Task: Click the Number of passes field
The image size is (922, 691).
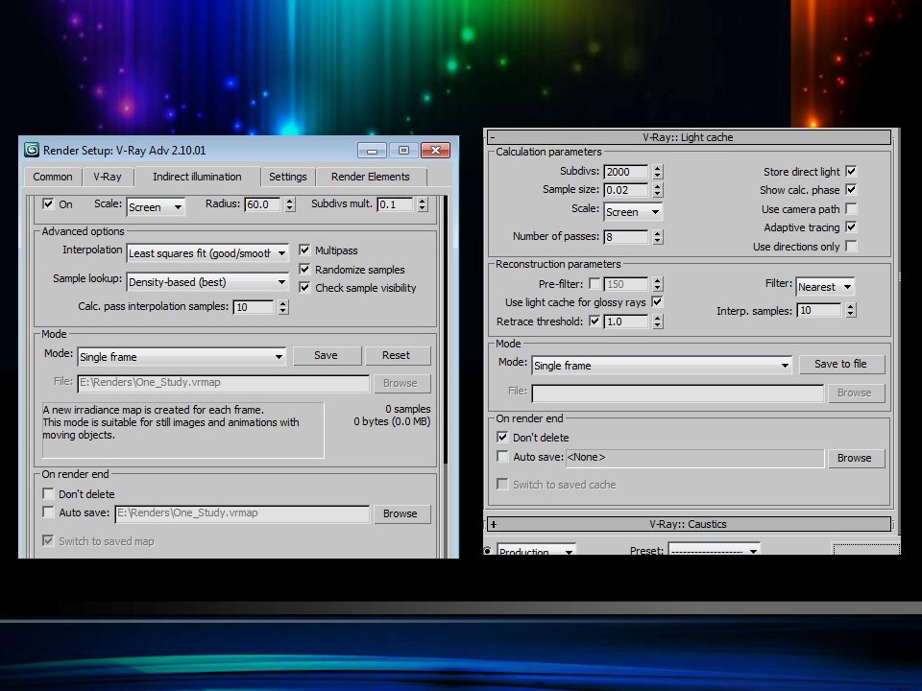Action: coord(626,237)
